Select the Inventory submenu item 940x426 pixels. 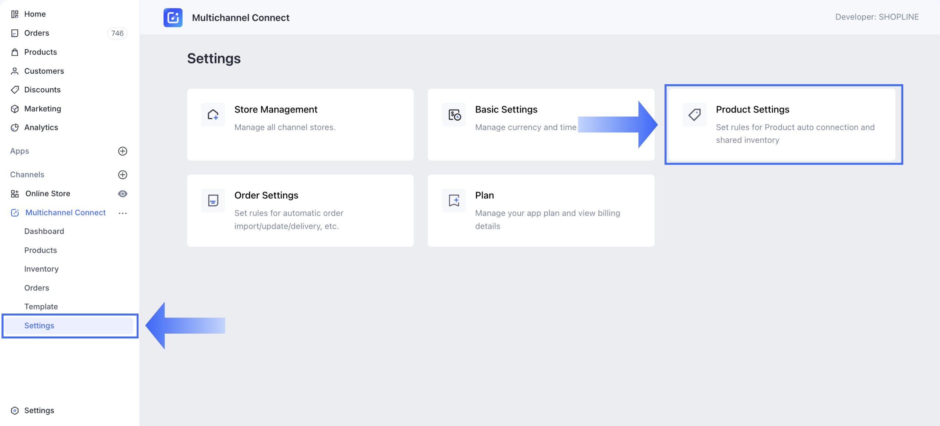click(41, 269)
